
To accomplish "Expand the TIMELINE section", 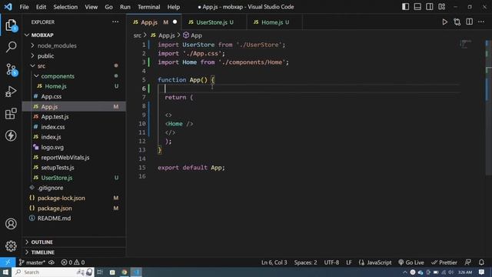I will (74, 252).
